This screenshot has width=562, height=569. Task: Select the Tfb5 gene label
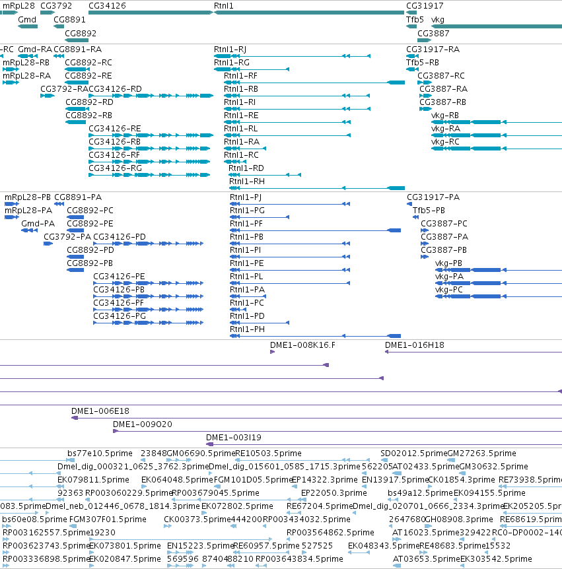click(x=415, y=20)
